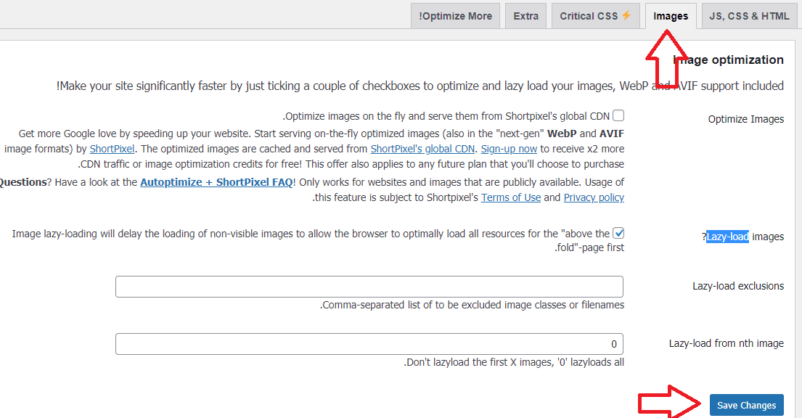This screenshot has width=802, height=418.
Task: Go to the Optimize More! tab
Action: (456, 16)
